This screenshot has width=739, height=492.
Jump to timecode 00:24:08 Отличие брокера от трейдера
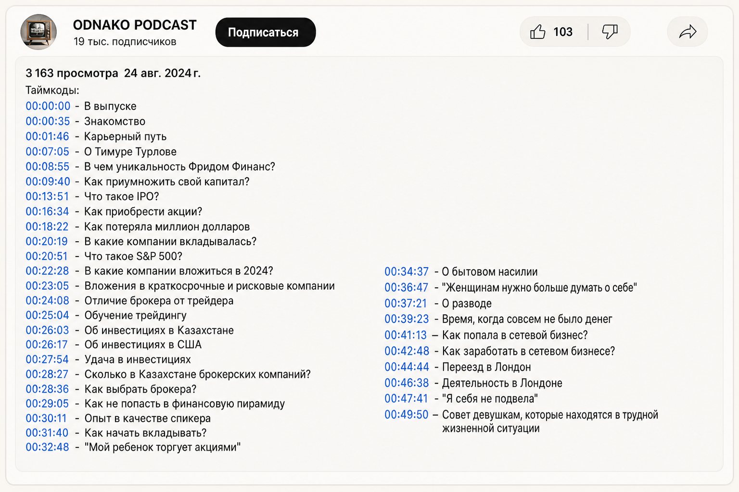pos(48,301)
